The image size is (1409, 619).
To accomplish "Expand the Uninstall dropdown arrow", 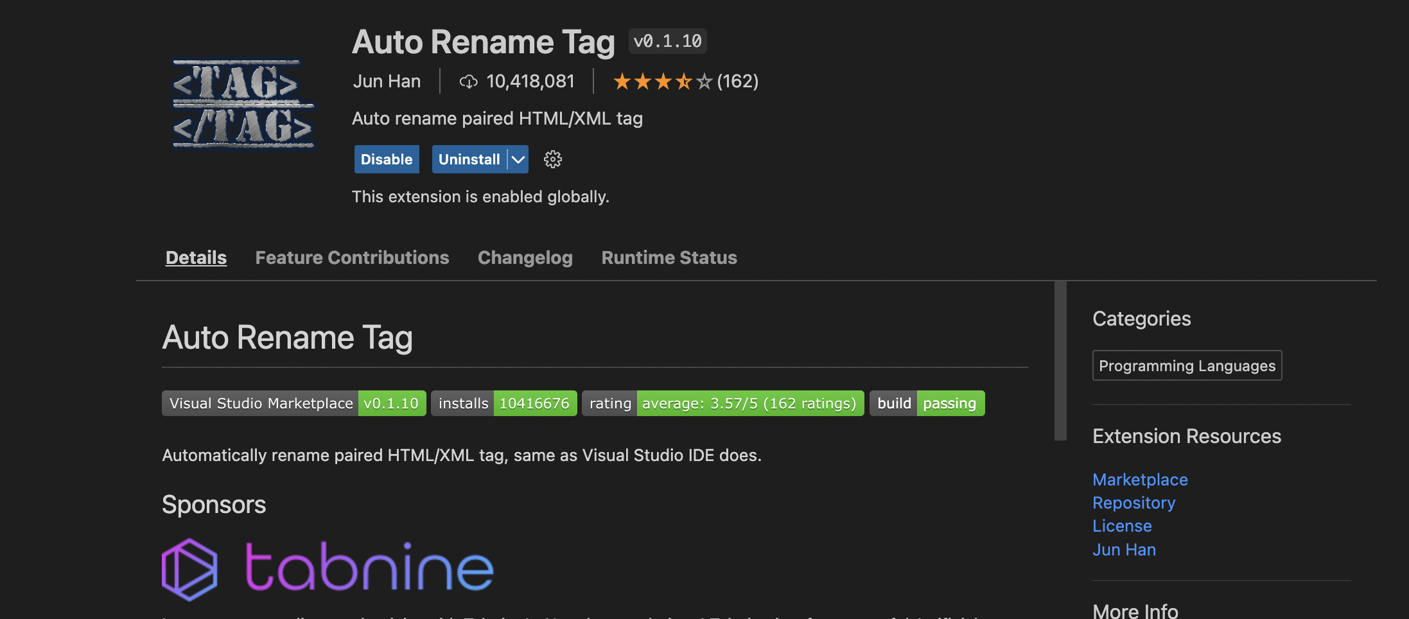I will coord(518,159).
